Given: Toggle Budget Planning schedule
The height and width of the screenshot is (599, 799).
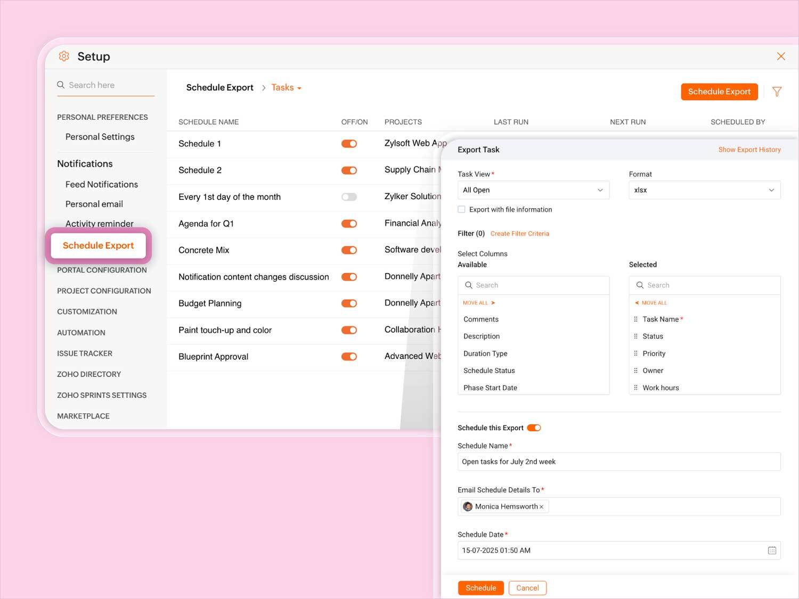Looking at the screenshot, I should pos(349,303).
